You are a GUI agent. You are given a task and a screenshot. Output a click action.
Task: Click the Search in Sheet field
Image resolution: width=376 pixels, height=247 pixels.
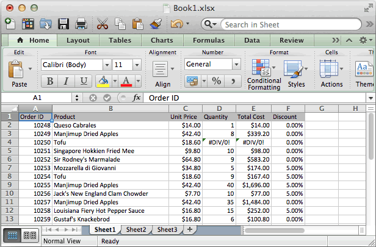[291, 24]
